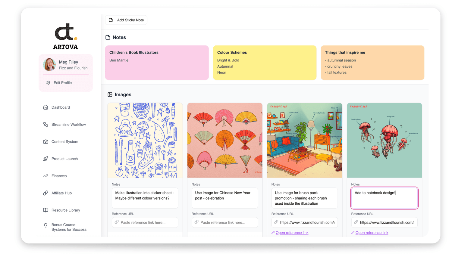Select the yellow Colour Schemes note

pos(265,63)
